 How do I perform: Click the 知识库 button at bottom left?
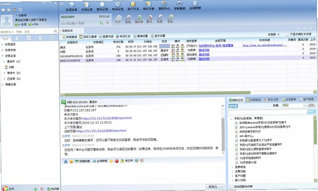point(53,189)
